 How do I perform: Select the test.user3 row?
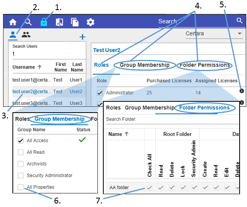point(49,103)
